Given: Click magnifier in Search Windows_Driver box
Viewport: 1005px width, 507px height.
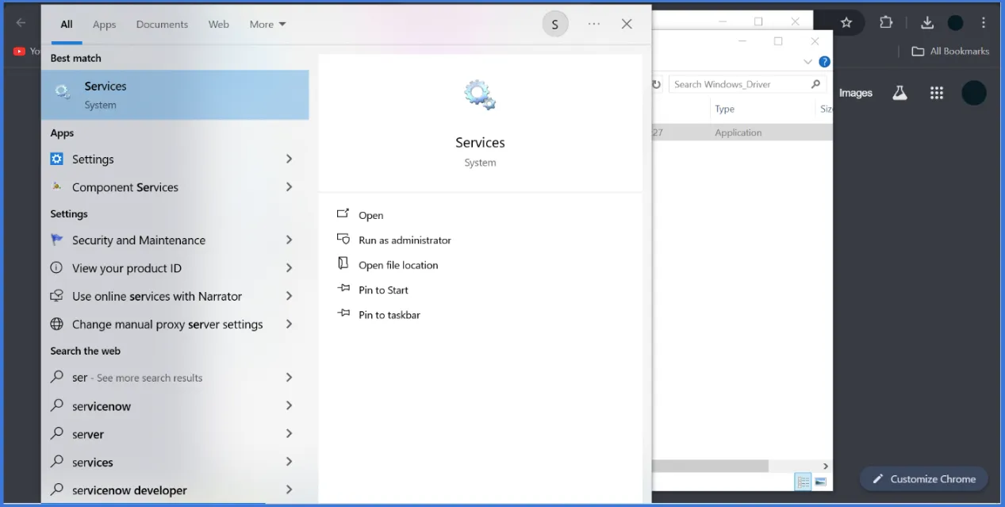Looking at the screenshot, I should tap(815, 84).
